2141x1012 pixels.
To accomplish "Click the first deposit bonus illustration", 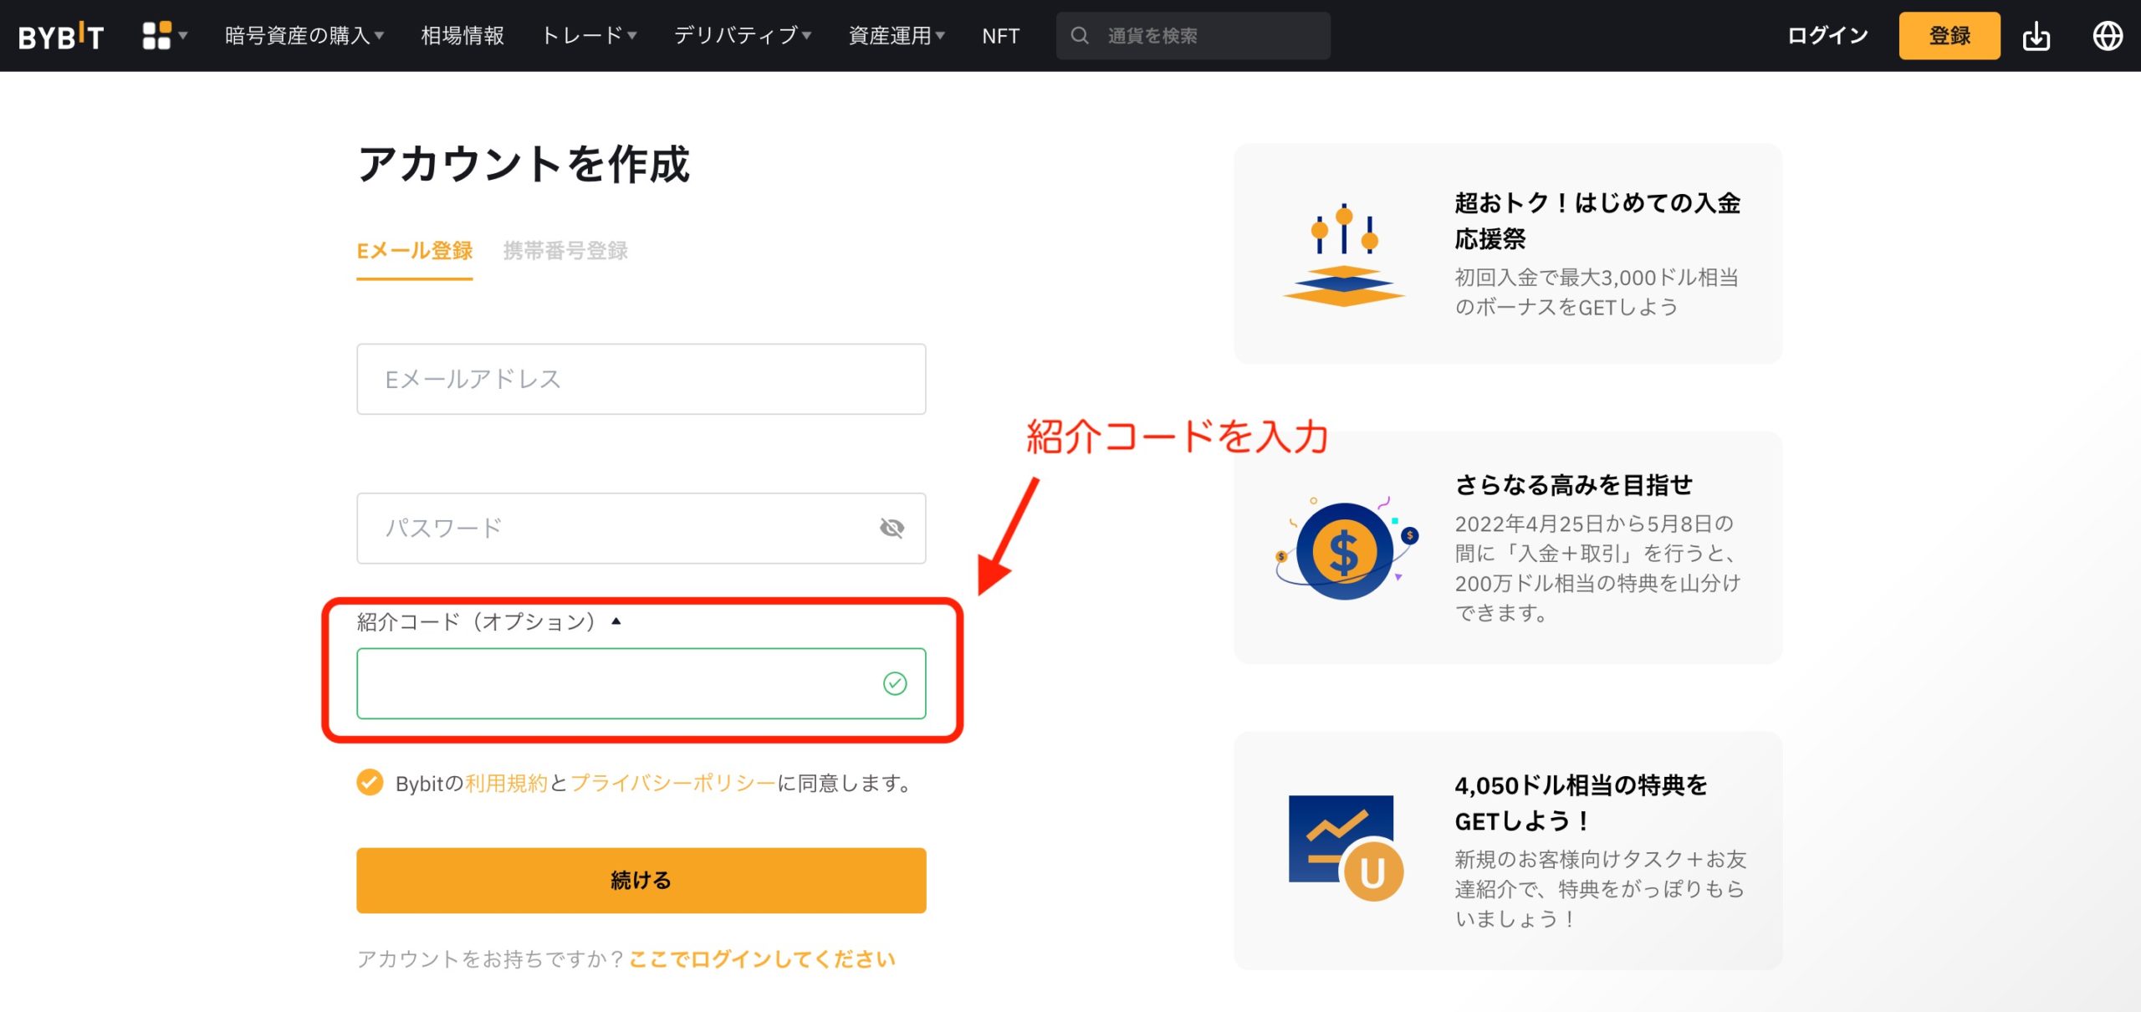I will [1343, 254].
